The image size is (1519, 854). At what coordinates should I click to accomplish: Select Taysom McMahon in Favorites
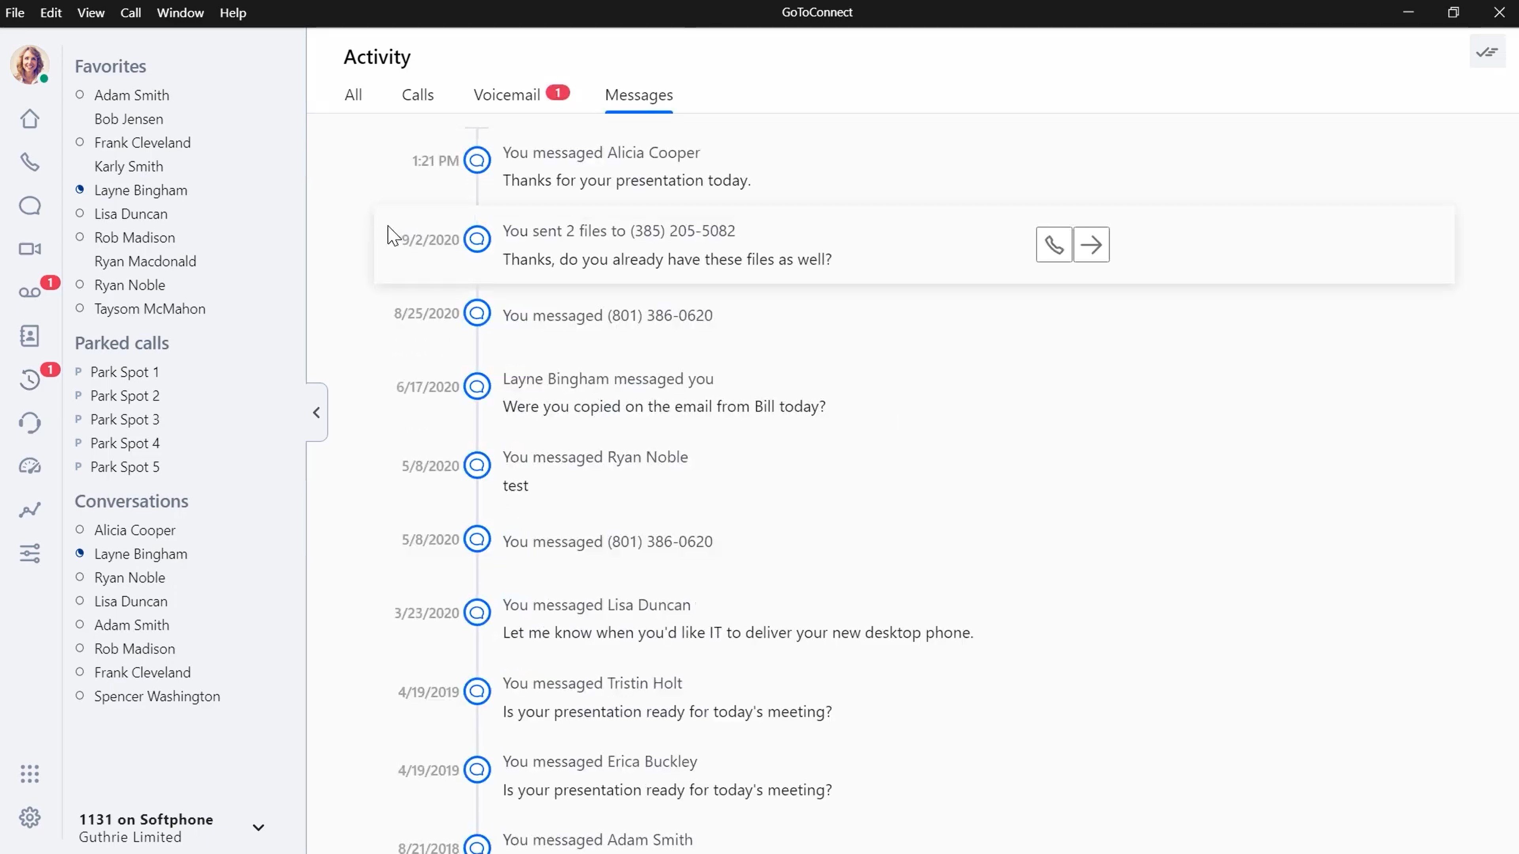(150, 309)
